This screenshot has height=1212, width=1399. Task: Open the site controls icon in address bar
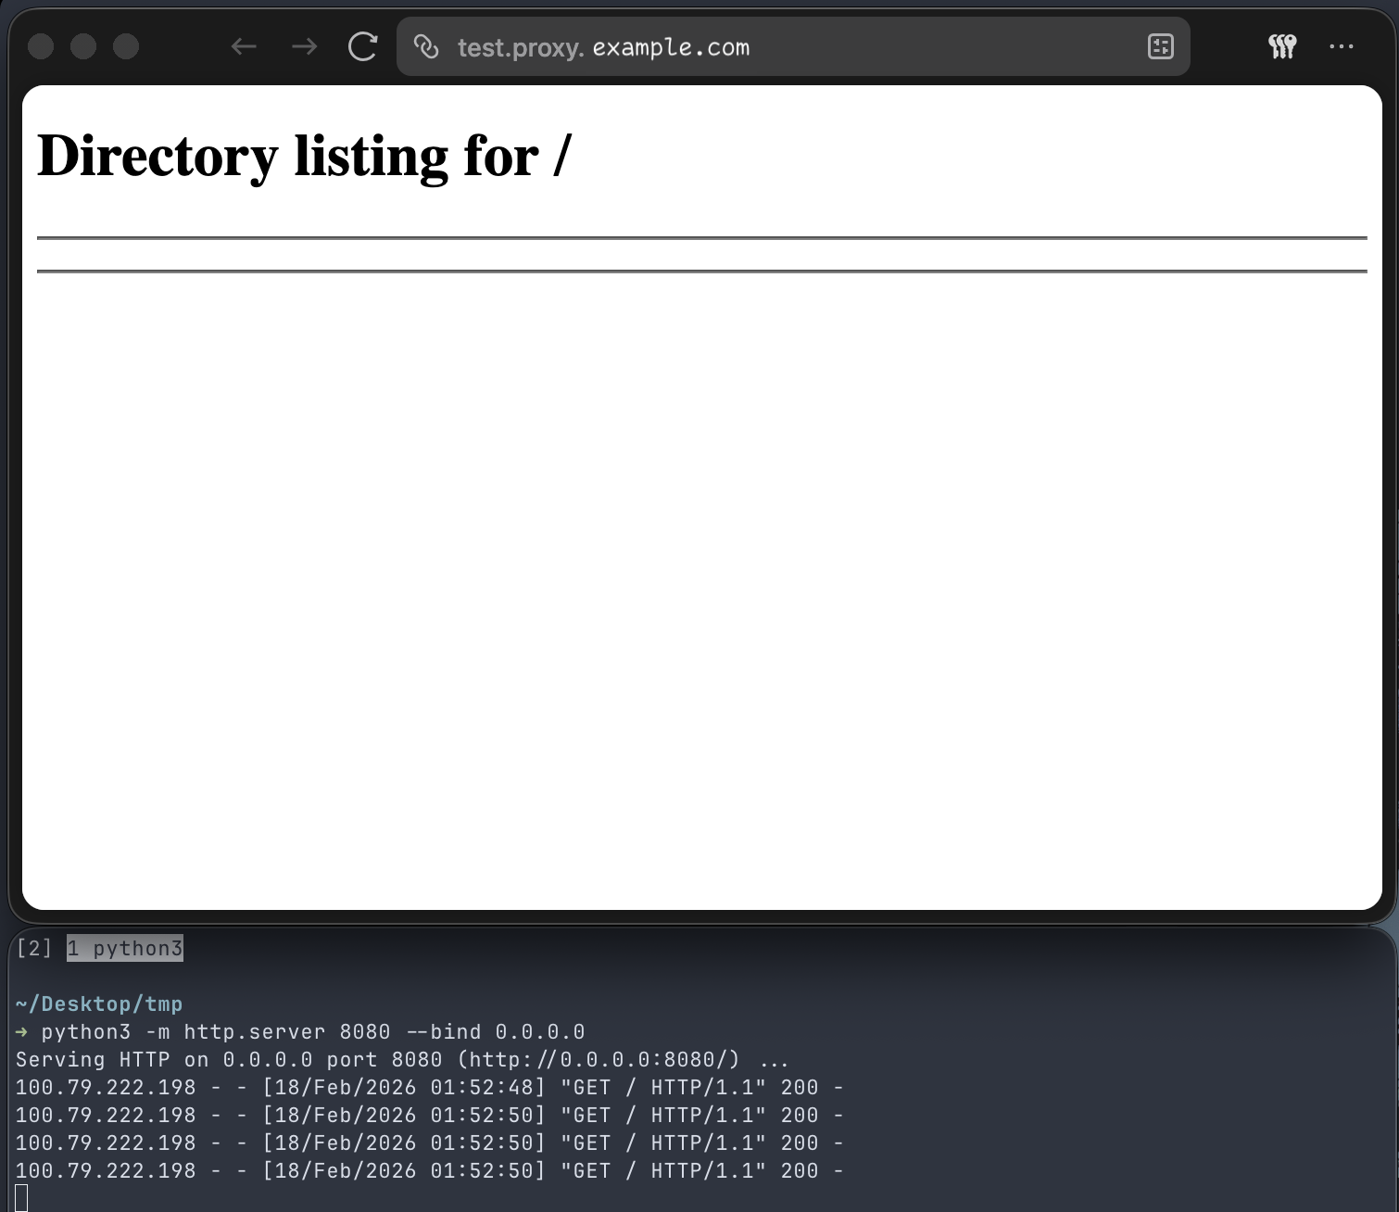click(1160, 46)
